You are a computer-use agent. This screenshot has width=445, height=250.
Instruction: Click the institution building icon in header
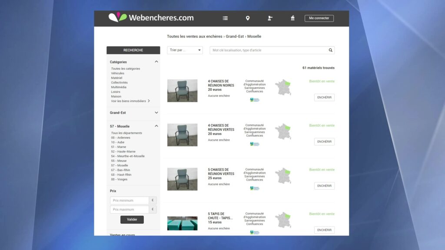pyautogui.click(x=292, y=18)
